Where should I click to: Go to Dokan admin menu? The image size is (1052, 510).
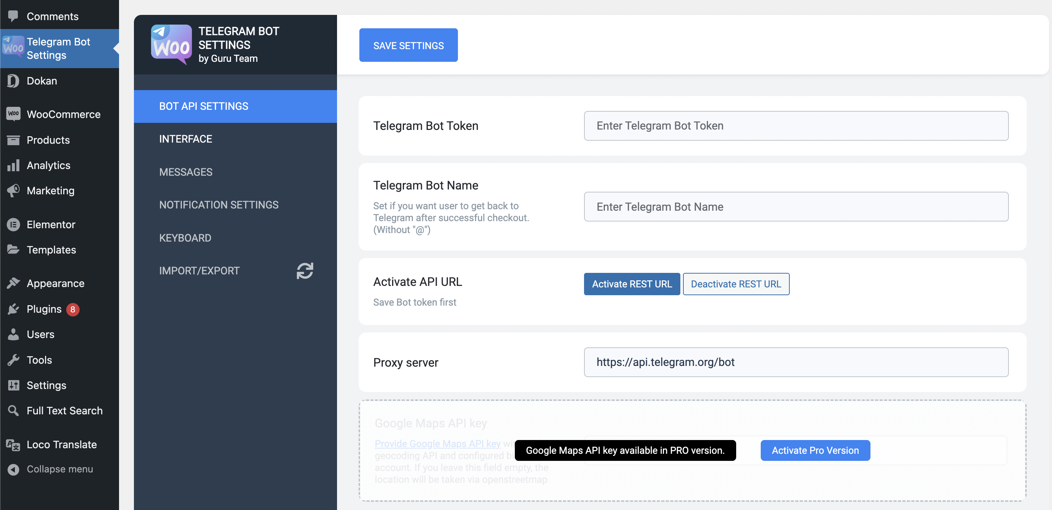click(60, 81)
